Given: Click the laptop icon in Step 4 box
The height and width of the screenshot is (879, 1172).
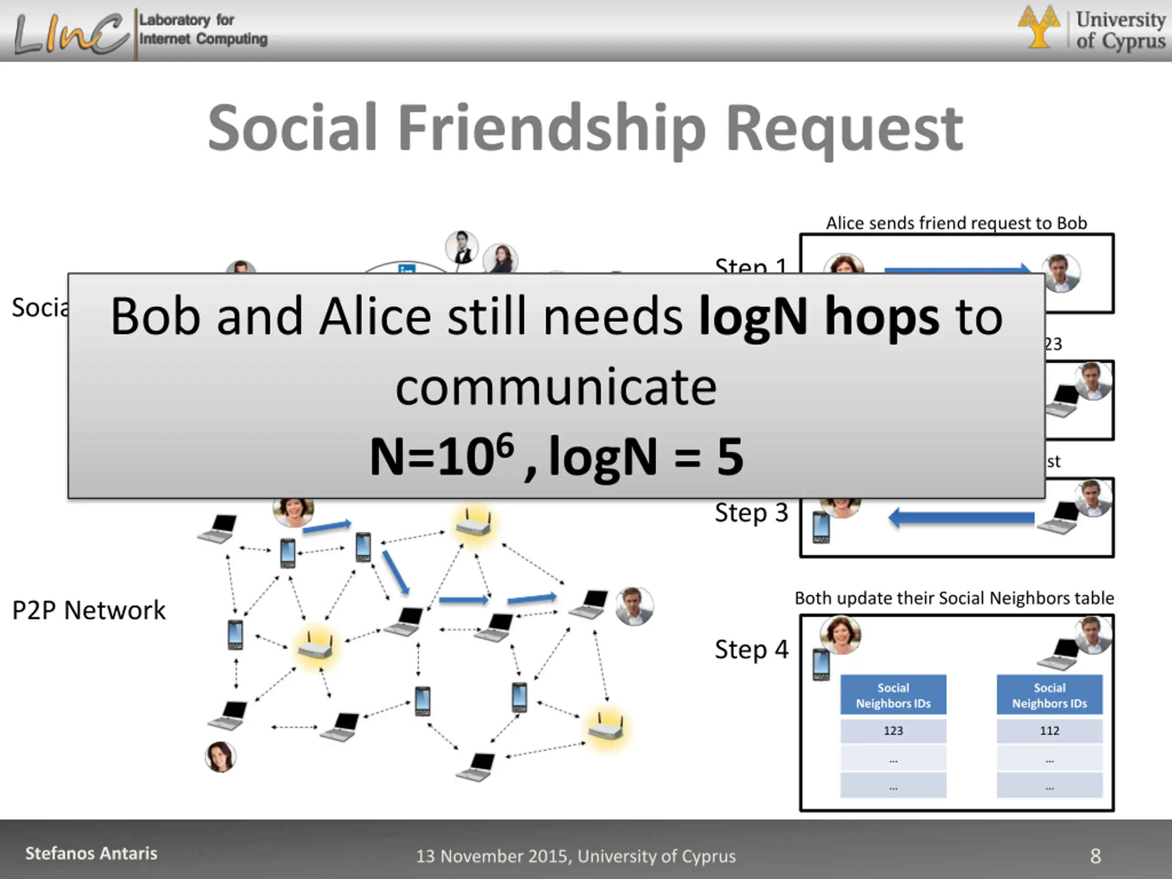Looking at the screenshot, I should 1058,656.
